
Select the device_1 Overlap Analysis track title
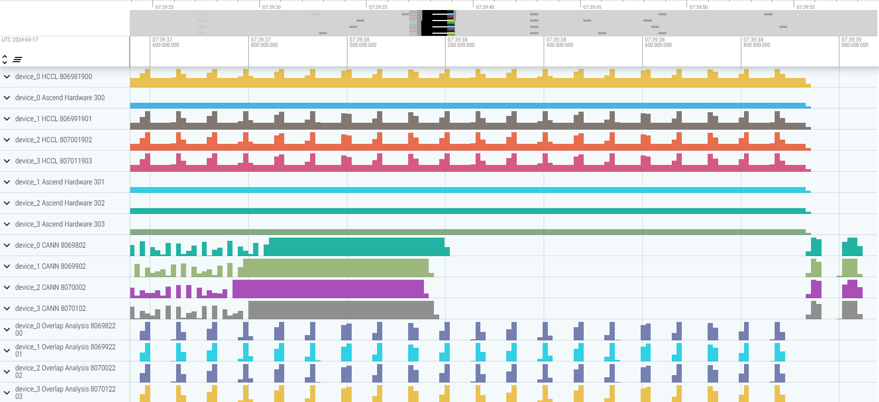coord(65,351)
